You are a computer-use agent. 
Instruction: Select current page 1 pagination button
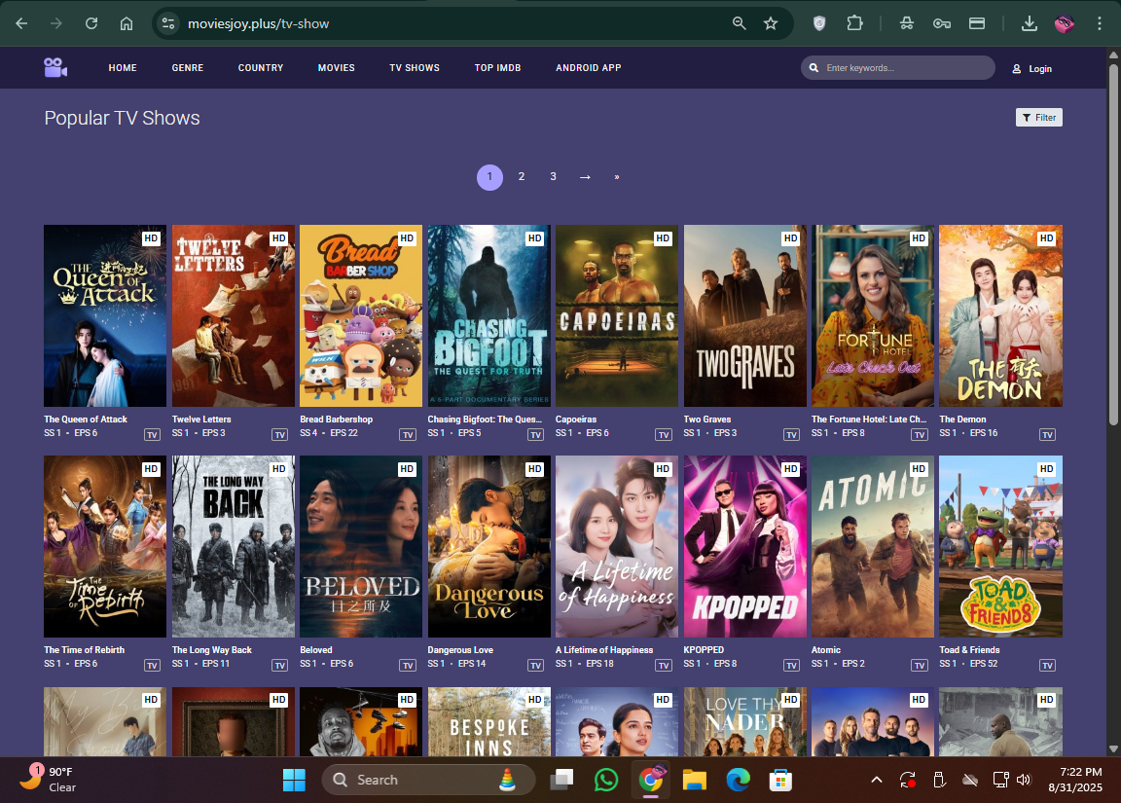pyautogui.click(x=489, y=176)
